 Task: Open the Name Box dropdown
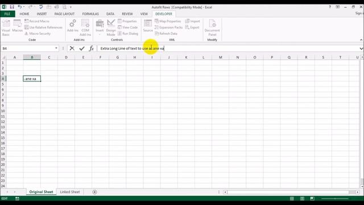point(56,48)
